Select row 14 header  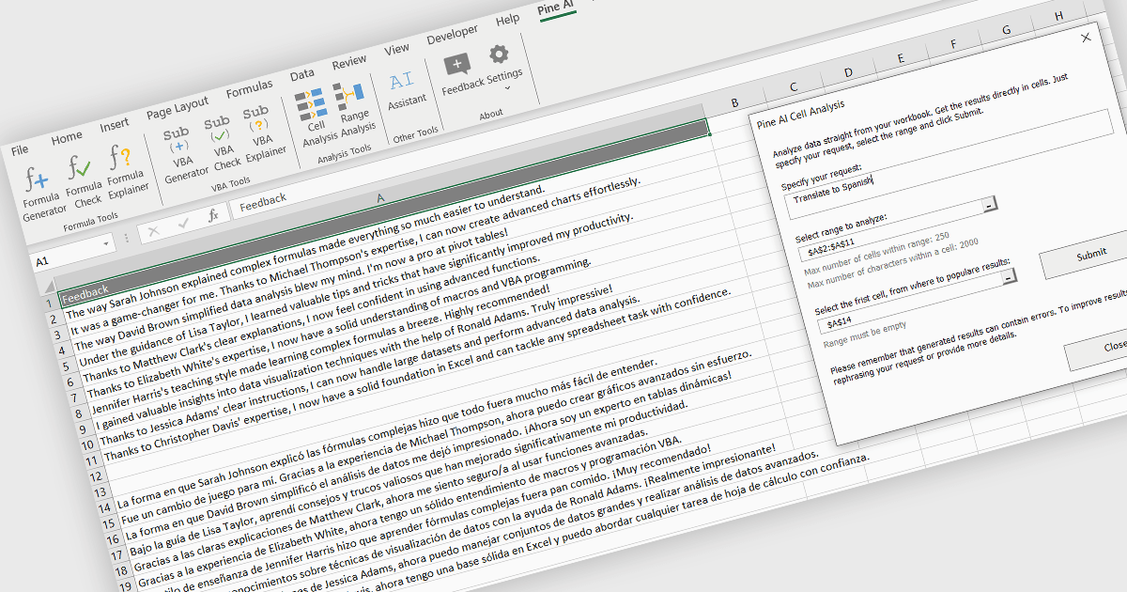[105, 507]
